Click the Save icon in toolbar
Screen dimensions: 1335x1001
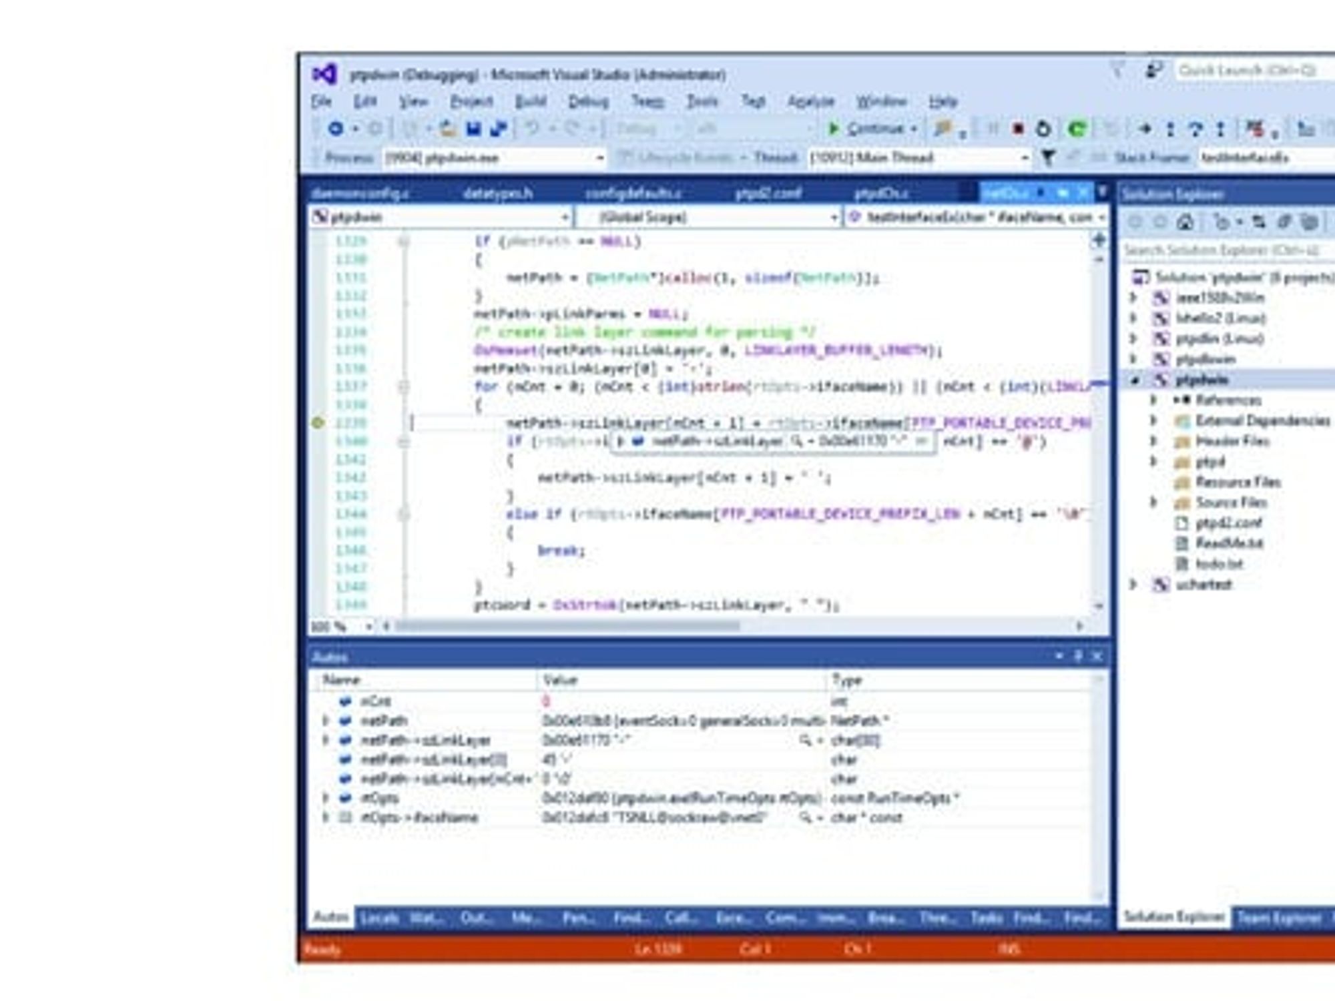click(x=473, y=129)
